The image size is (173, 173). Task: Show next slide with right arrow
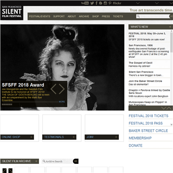tap(62, 89)
